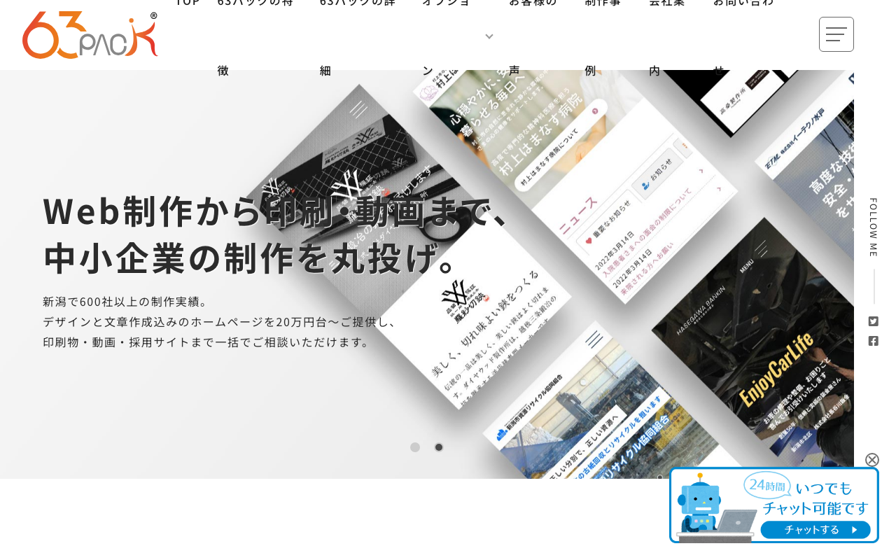The image size is (896, 560).
Task: Go to the first hero slide dot
Action: 415,447
